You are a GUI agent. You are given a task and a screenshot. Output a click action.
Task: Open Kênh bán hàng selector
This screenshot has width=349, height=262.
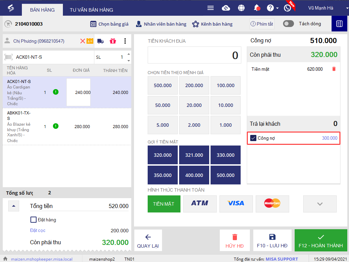[212, 24]
